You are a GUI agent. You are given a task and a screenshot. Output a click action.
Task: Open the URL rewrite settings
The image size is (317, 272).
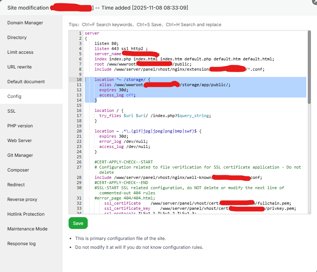(x=20, y=67)
